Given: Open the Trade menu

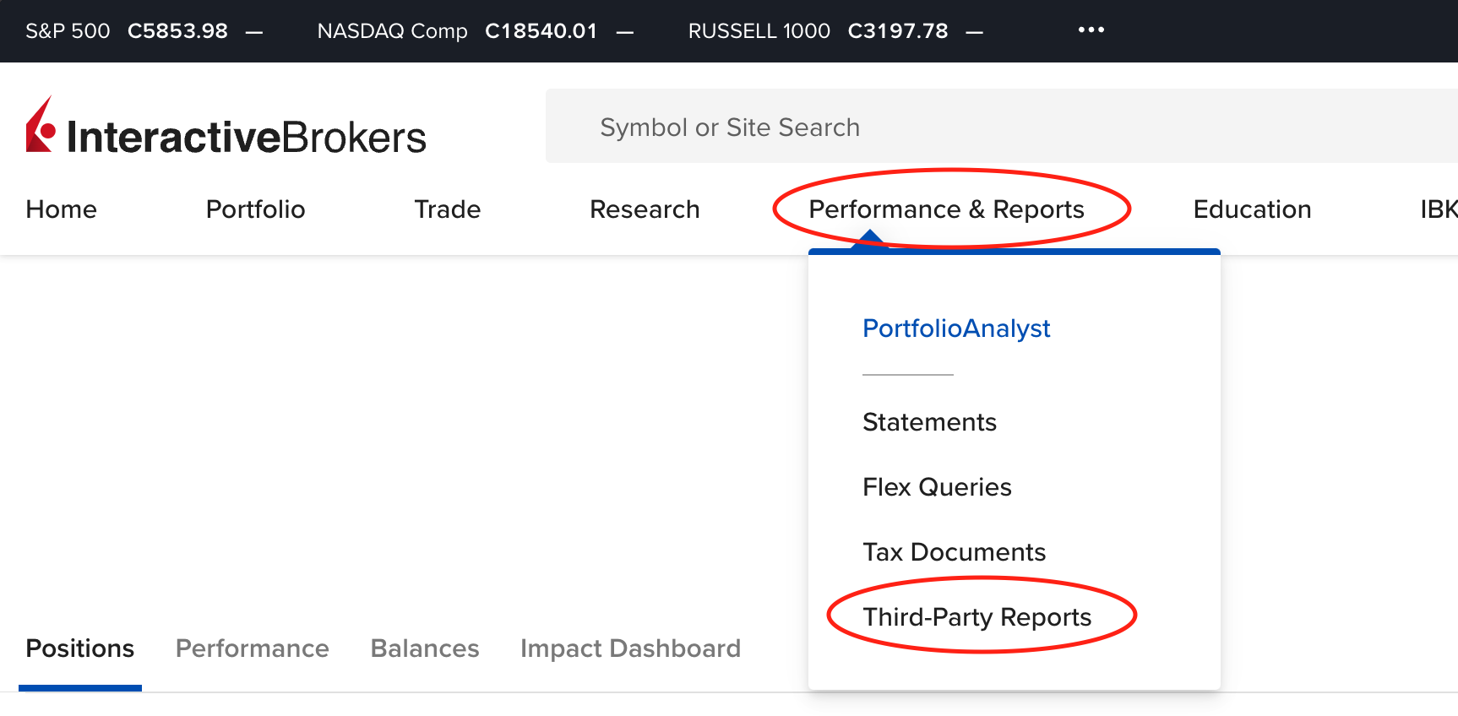Looking at the screenshot, I should point(448,209).
